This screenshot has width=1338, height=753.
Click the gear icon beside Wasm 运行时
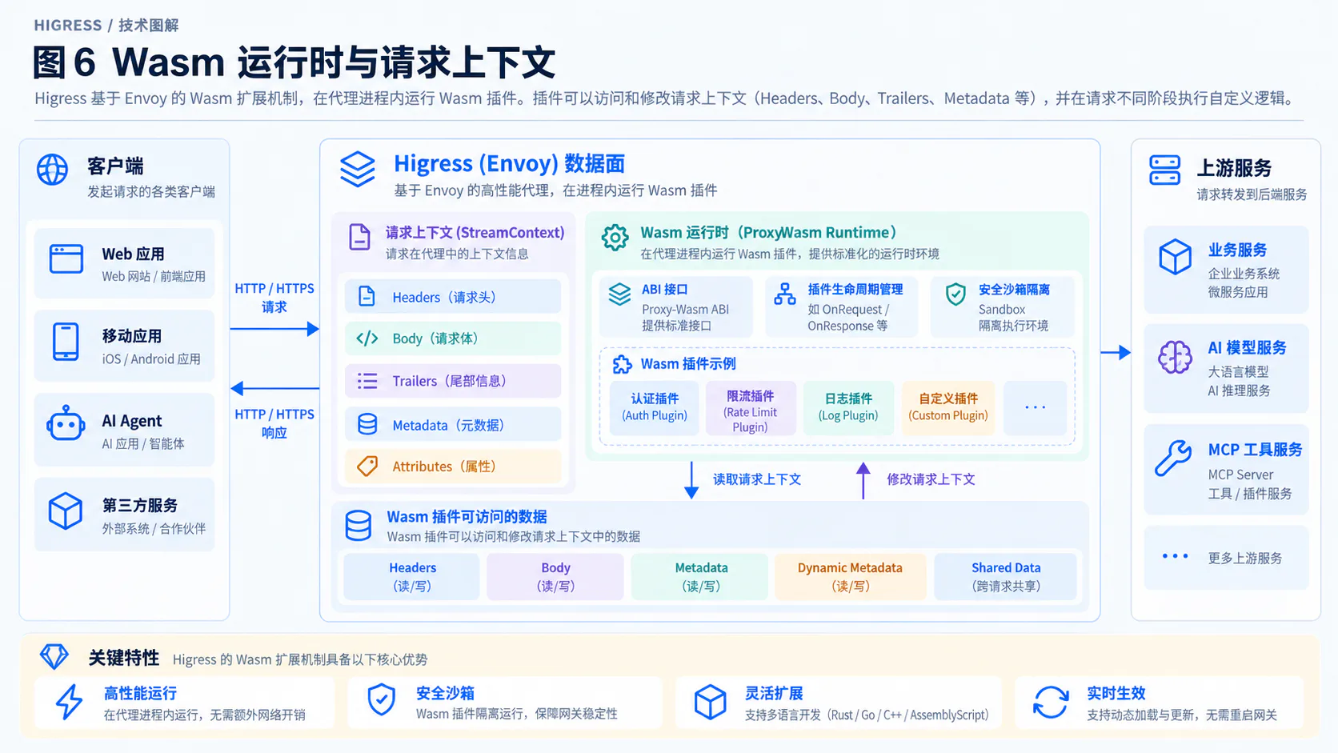tap(615, 238)
